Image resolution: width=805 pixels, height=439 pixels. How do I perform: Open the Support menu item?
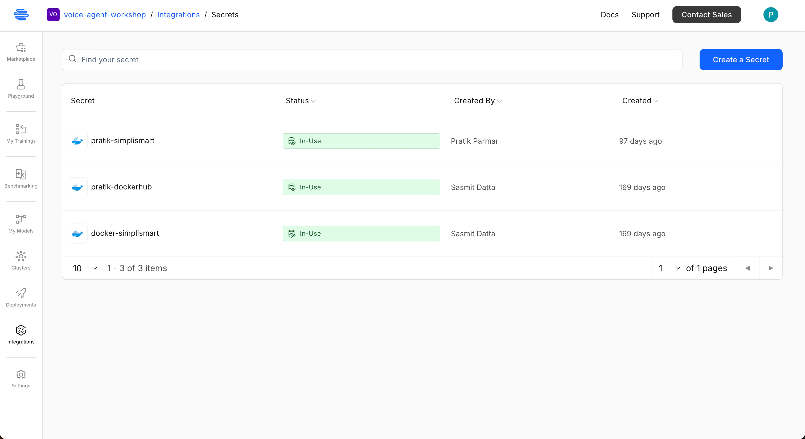click(x=645, y=15)
